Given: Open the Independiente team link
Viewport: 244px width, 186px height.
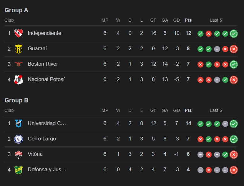Looking at the screenshot, I should tap(44, 33).
